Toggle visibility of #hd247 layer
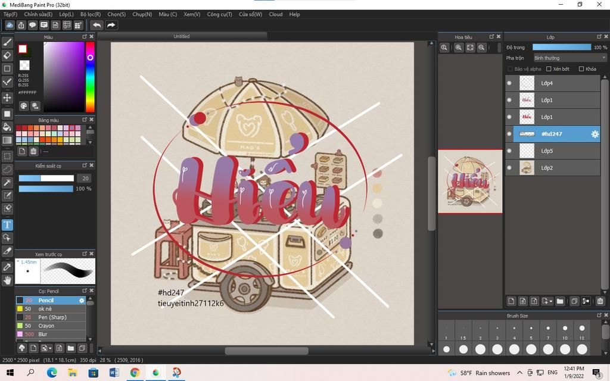 509,134
